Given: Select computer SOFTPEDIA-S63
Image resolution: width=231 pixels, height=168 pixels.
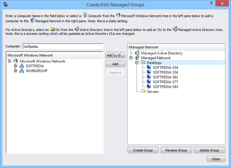Looking at the screenshot, I should point(165,77).
